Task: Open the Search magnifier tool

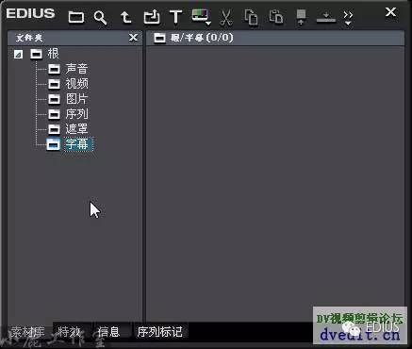Action: [100, 17]
